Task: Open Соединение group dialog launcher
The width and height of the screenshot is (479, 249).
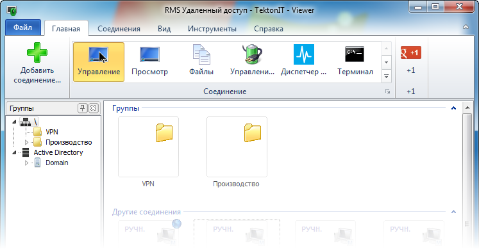Action: (388, 92)
